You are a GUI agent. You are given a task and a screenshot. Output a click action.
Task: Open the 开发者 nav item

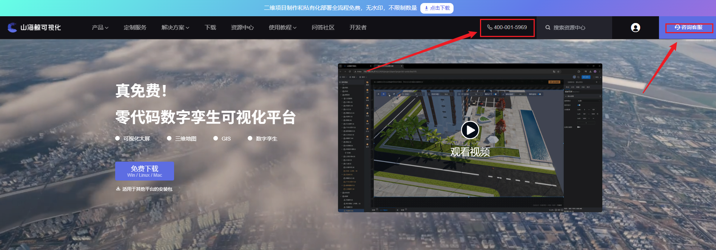tap(358, 28)
